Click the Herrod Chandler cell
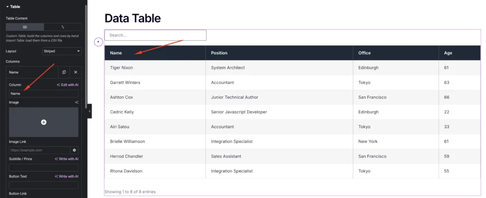The width and height of the screenshot is (486, 198). [155, 156]
